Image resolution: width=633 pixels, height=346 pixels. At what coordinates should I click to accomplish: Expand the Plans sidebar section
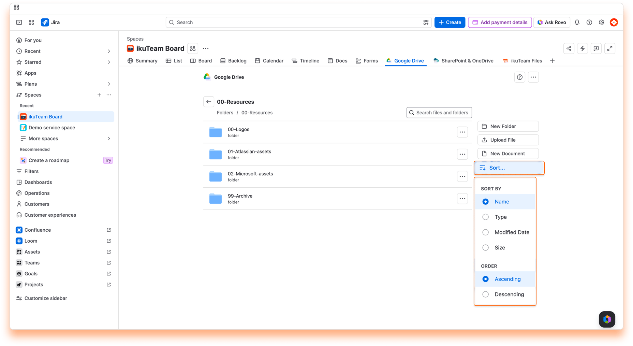[x=109, y=84]
